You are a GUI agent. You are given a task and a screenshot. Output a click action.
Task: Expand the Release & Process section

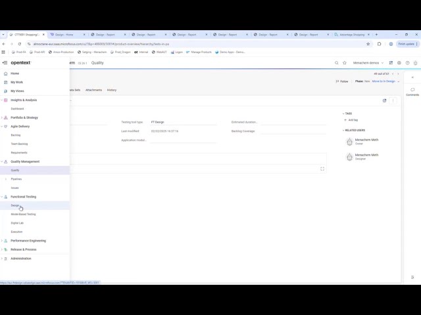[2, 249]
